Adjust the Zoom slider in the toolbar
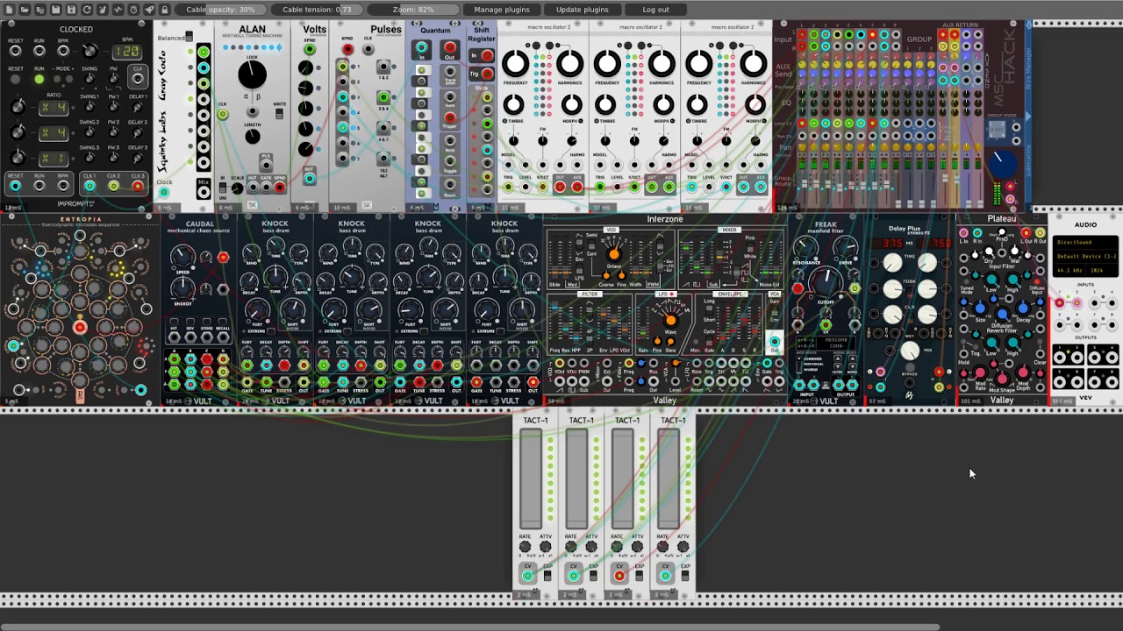The height and width of the screenshot is (631, 1123). (413, 10)
